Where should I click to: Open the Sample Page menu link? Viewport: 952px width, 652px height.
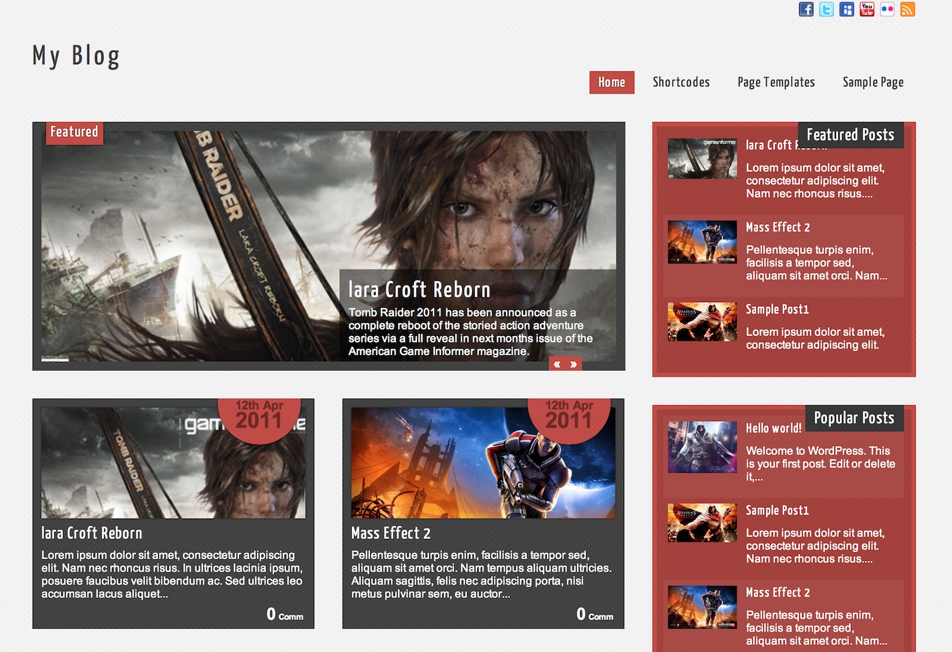(873, 83)
